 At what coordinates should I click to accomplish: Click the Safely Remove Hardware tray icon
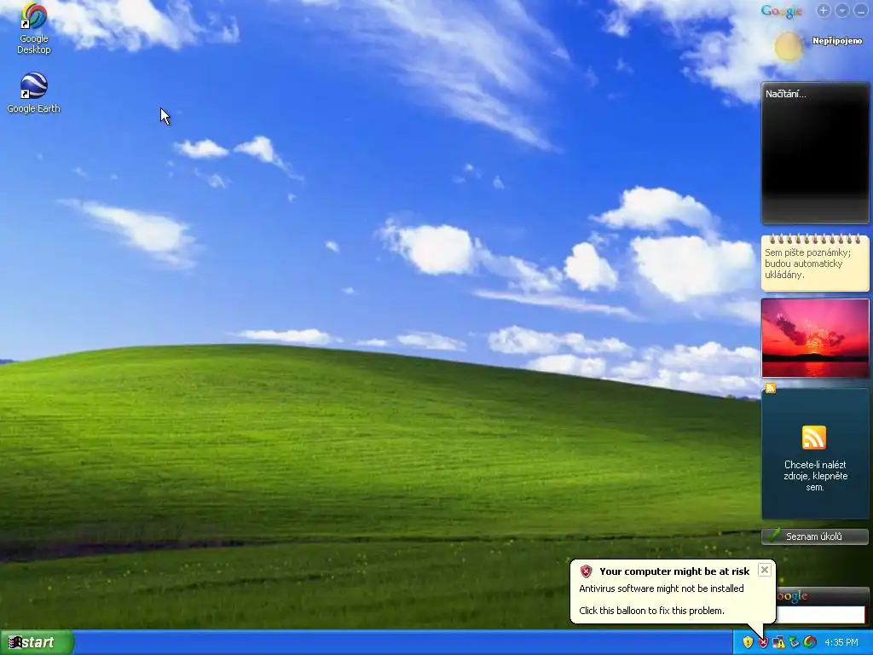pyautogui.click(x=794, y=642)
